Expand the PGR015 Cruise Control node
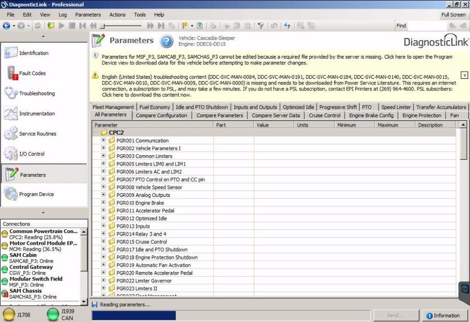The image size is (470, 322). [x=103, y=241]
